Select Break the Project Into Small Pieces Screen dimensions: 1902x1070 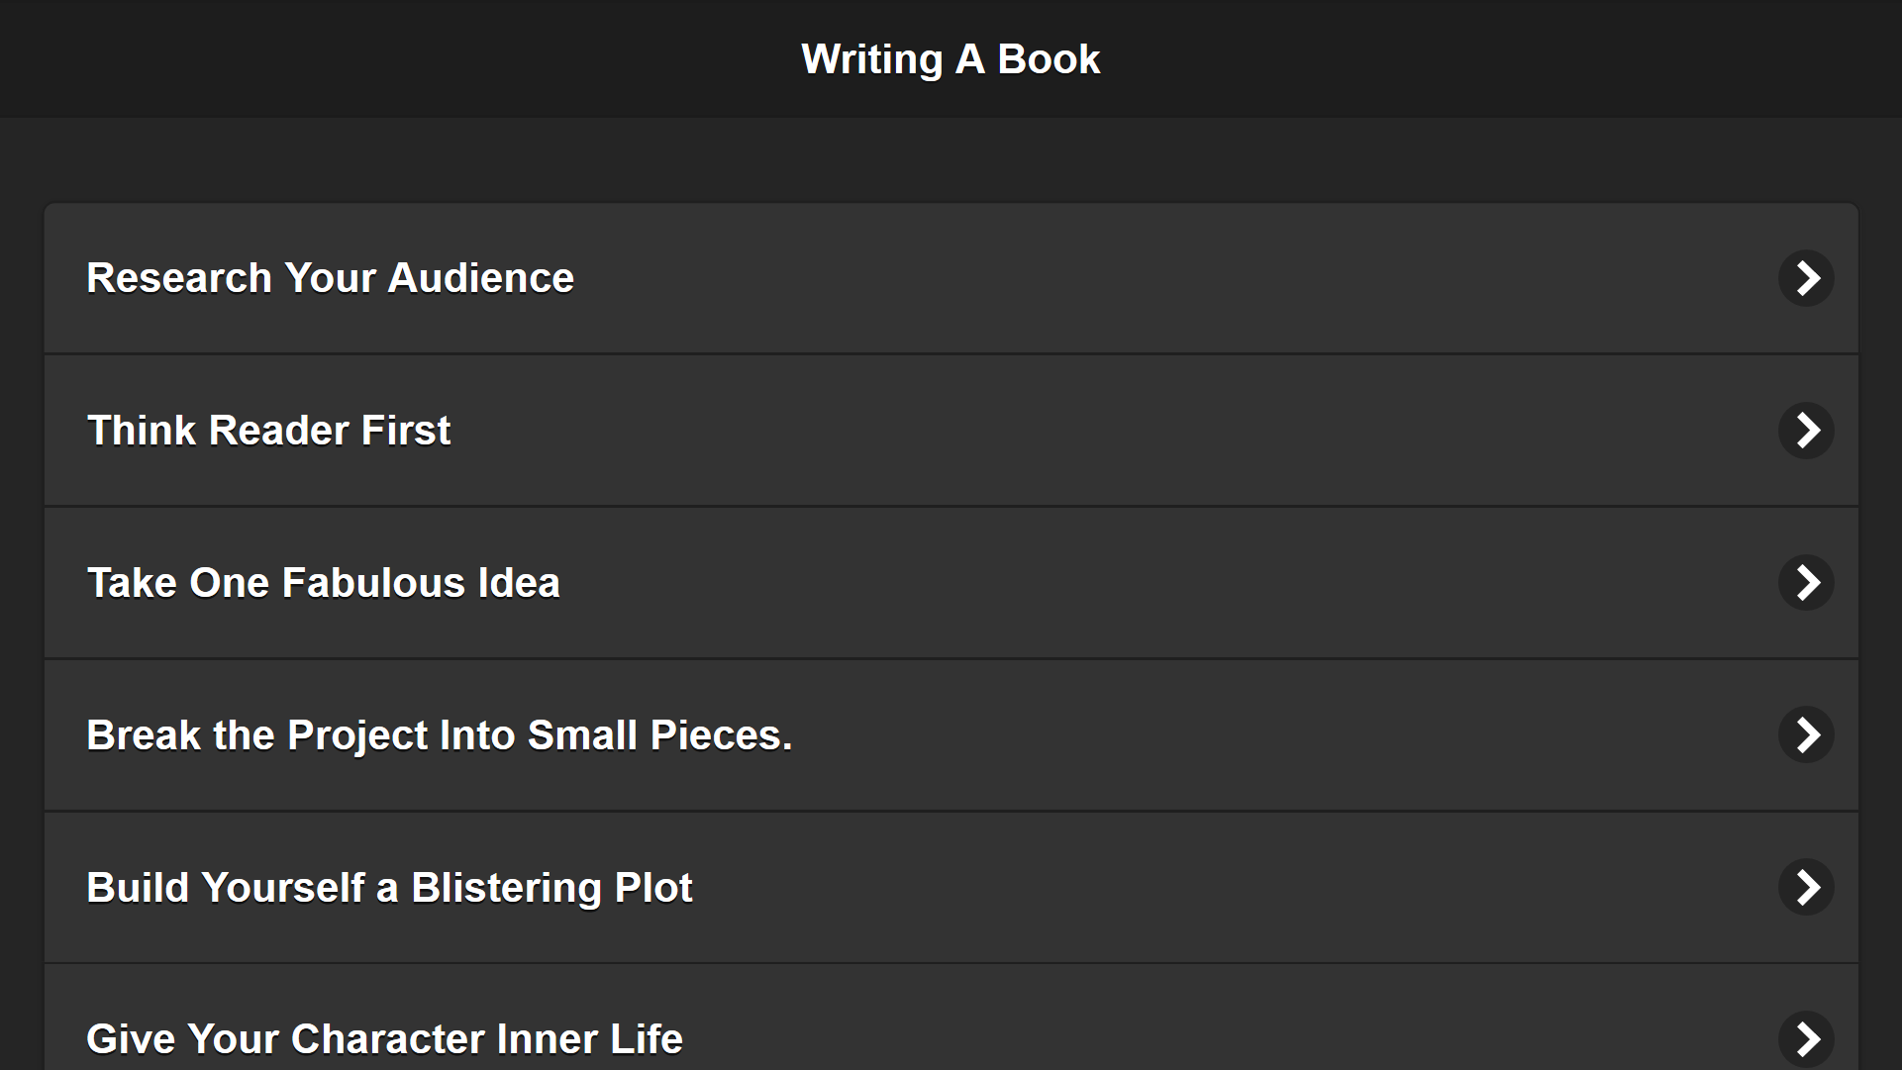click(951, 735)
